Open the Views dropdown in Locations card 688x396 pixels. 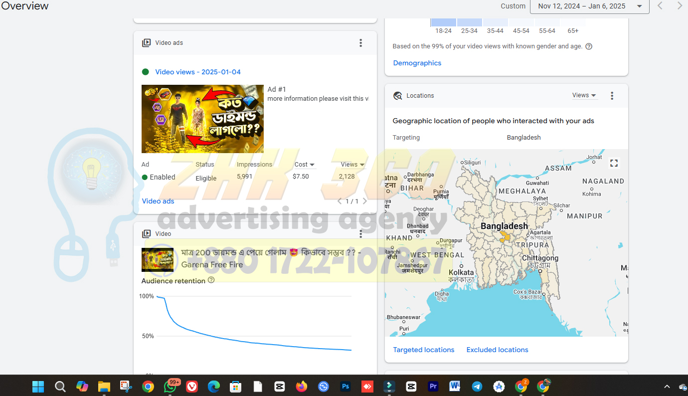584,95
